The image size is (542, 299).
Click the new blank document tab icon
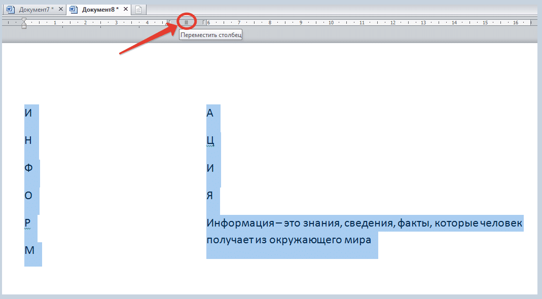[138, 10]
